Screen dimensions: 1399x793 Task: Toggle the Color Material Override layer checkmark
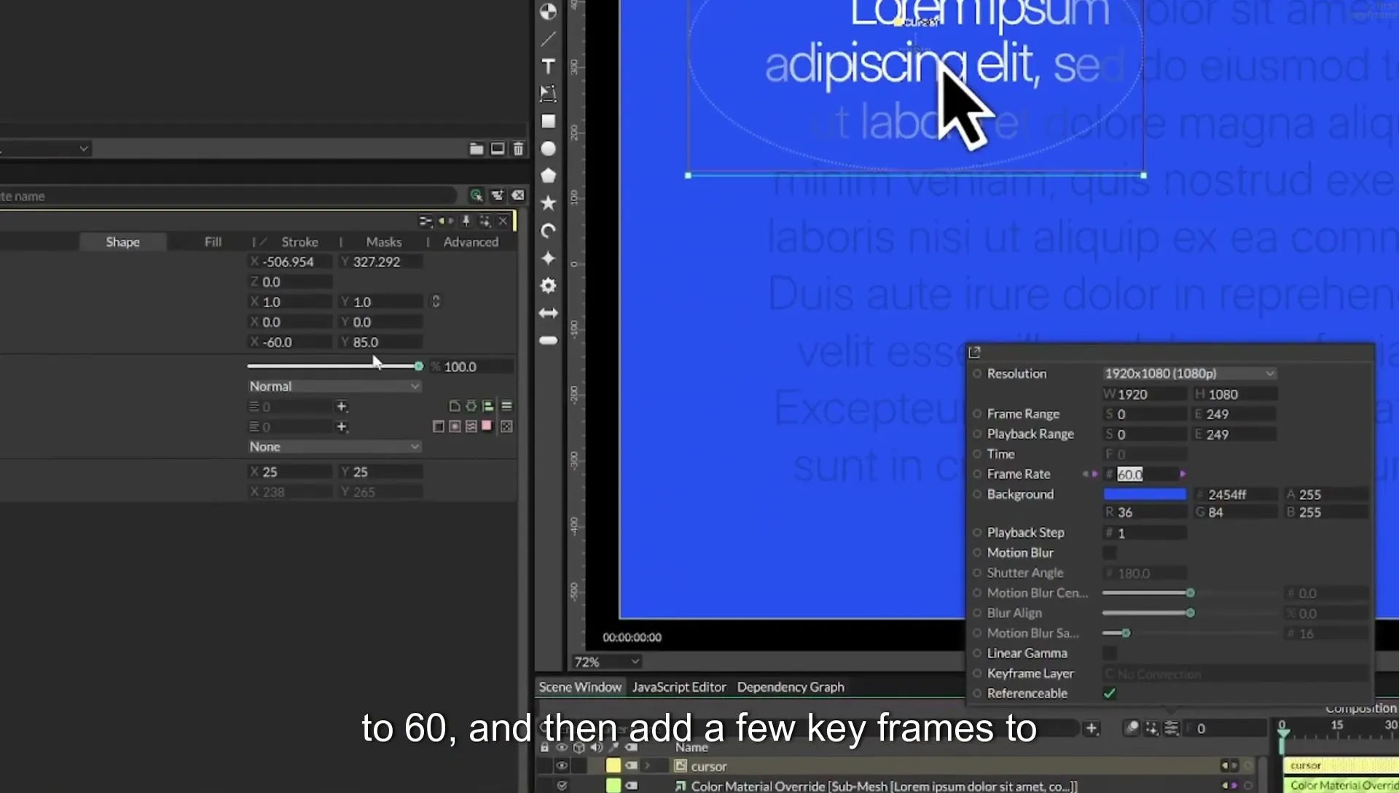561,786
